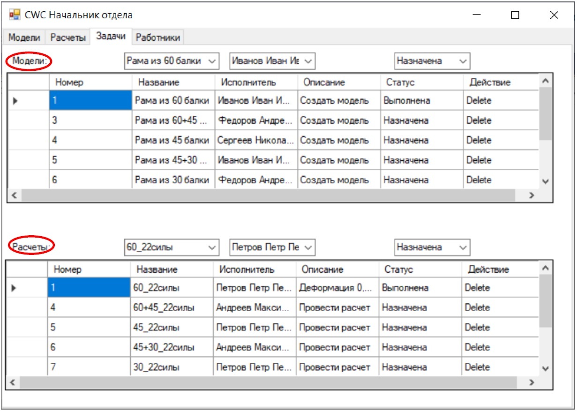Delete the 'Рама из 60 балки' model task
Screen dimensions: 577x411
click(x=479, y=101)
